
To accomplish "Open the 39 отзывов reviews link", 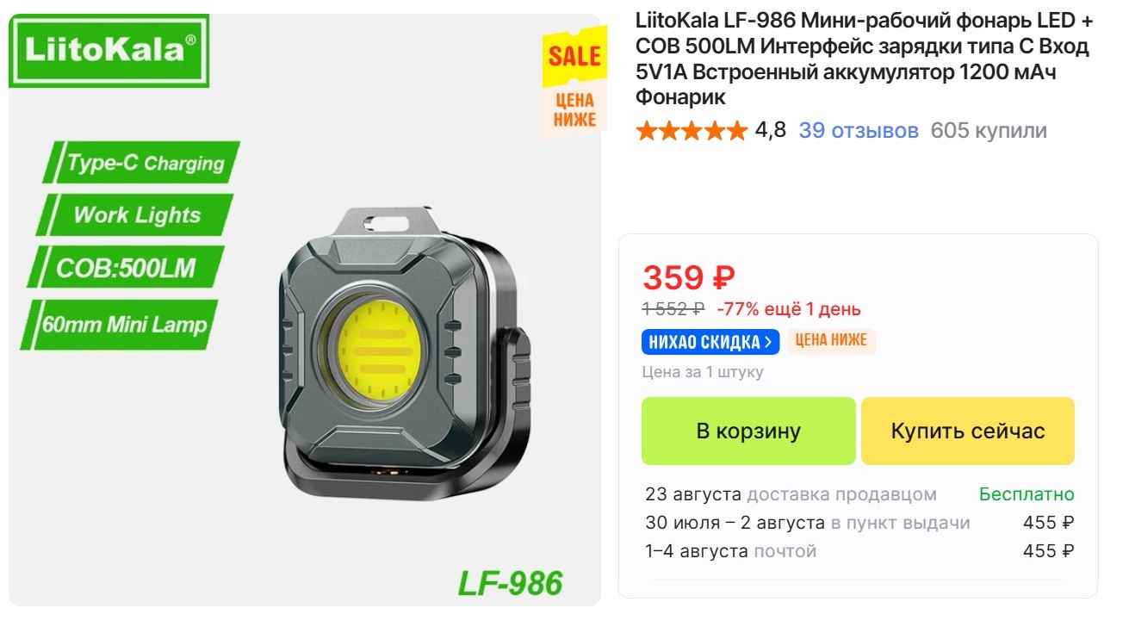I will 859,131.
